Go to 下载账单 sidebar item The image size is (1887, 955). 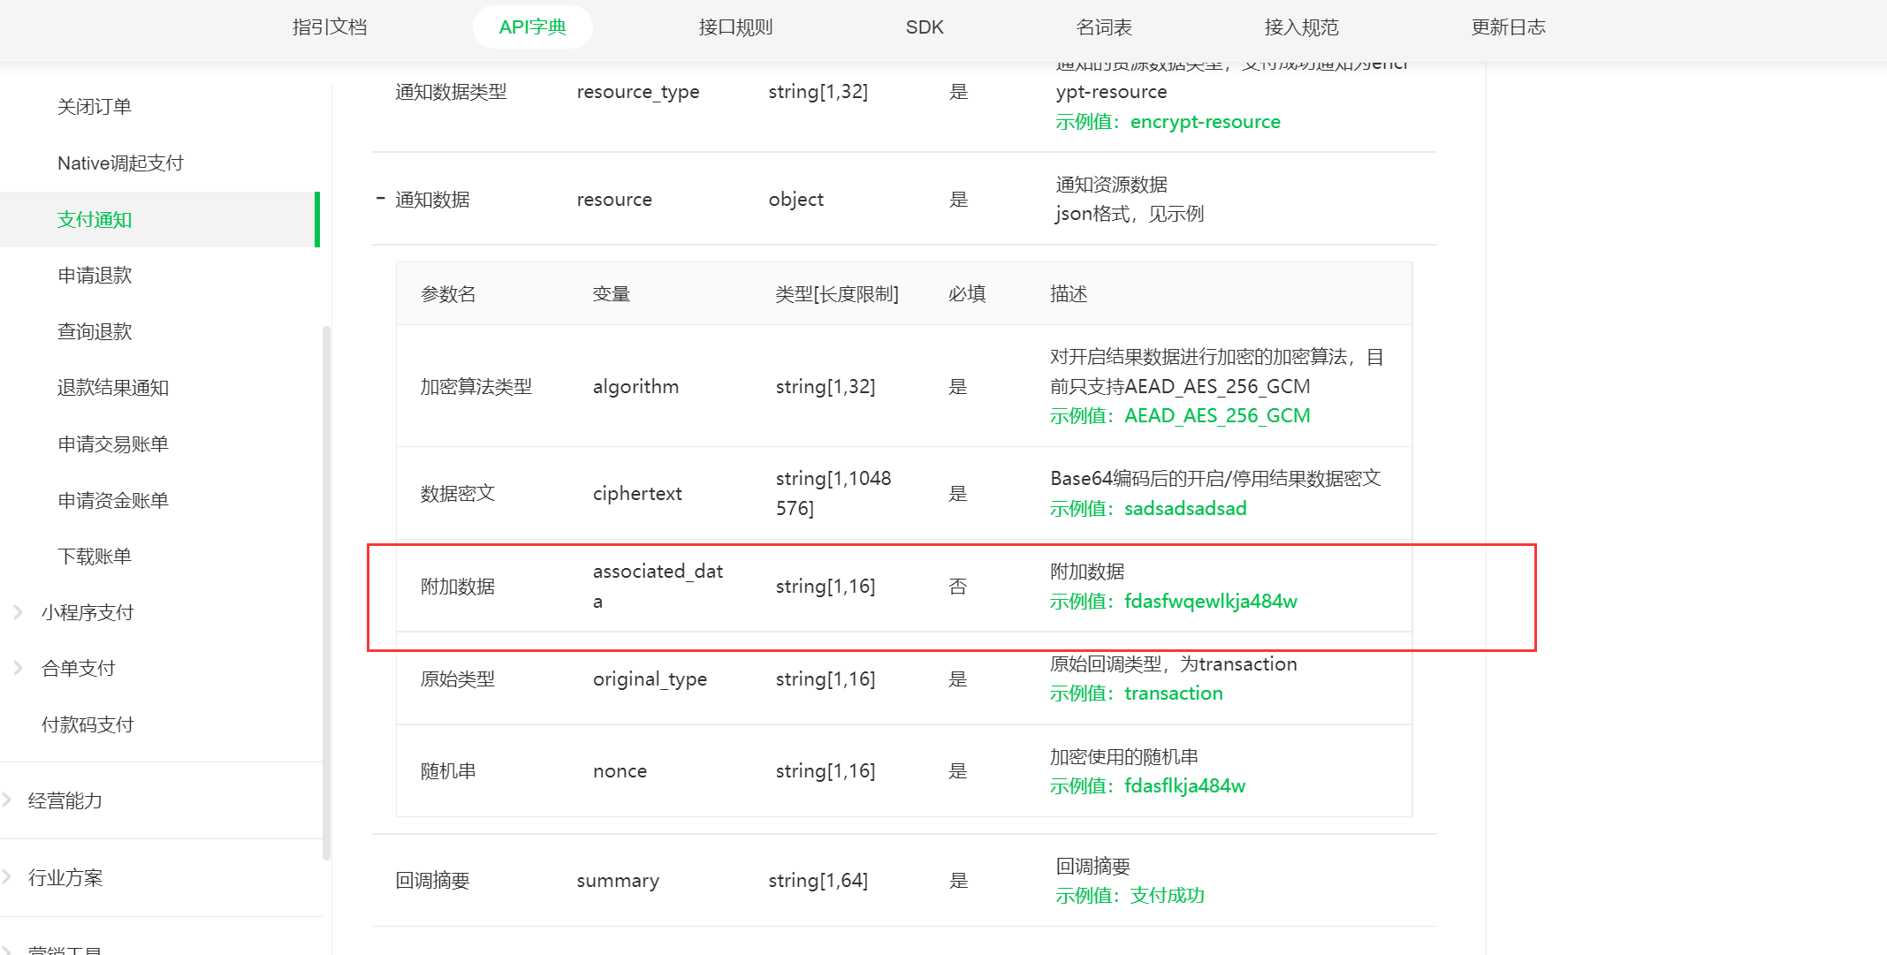(95, 557)
